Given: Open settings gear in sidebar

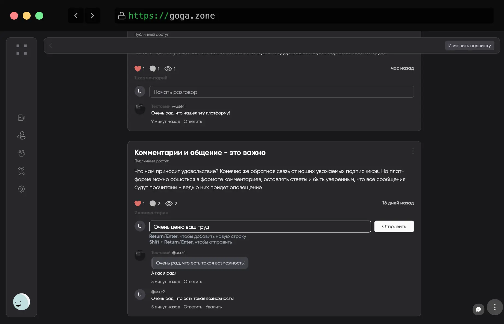Looking at the screenshot, I should (x=21, y=189).
